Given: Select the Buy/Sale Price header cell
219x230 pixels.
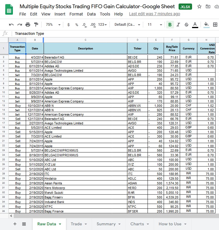Looking at the screenshot, I should (172, 48).
